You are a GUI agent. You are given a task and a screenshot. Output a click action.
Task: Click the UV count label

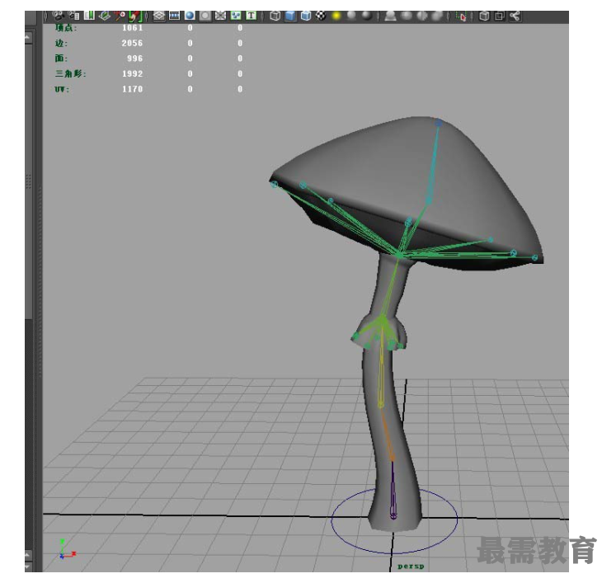pyautogui.click(x=62, y=89)
